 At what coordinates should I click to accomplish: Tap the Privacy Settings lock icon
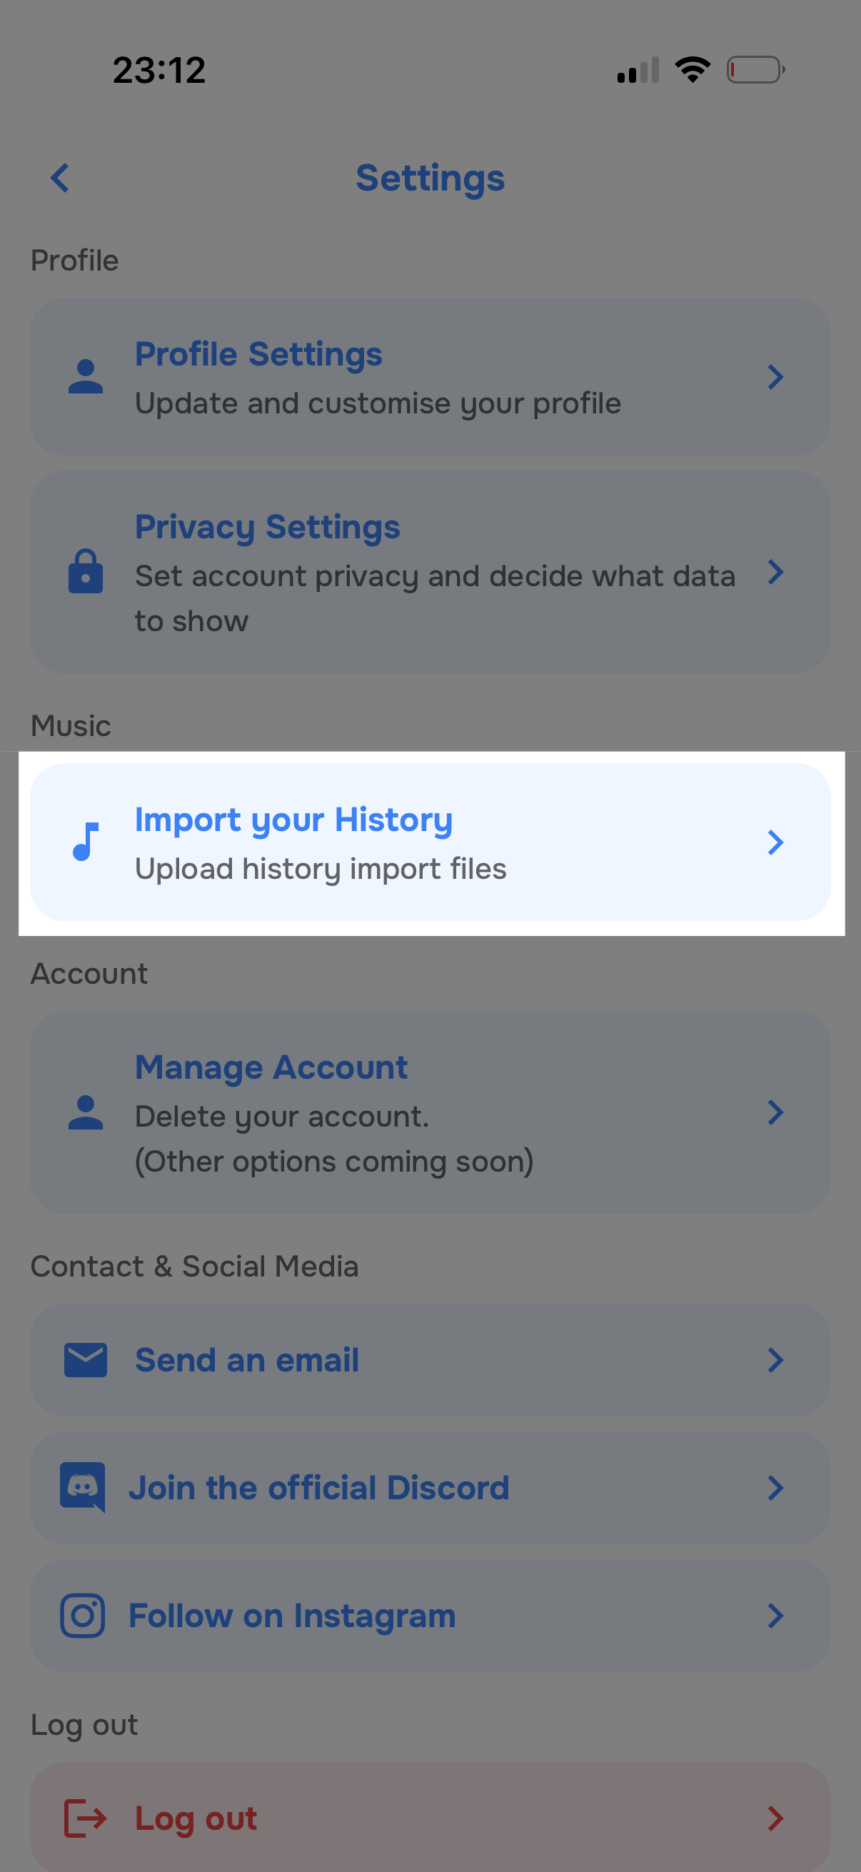[86, 571]
